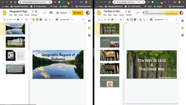Open zoom dropdown arrow in left window

[29, 20]
